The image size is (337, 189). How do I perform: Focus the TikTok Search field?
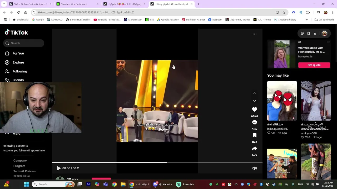pyautogui.click(x=24, y=43)
